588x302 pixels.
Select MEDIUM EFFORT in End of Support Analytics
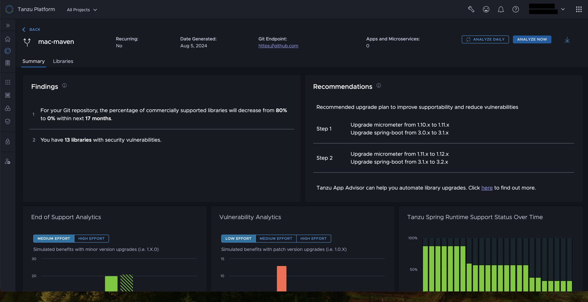pyautogui.click(x=54, y=239)
